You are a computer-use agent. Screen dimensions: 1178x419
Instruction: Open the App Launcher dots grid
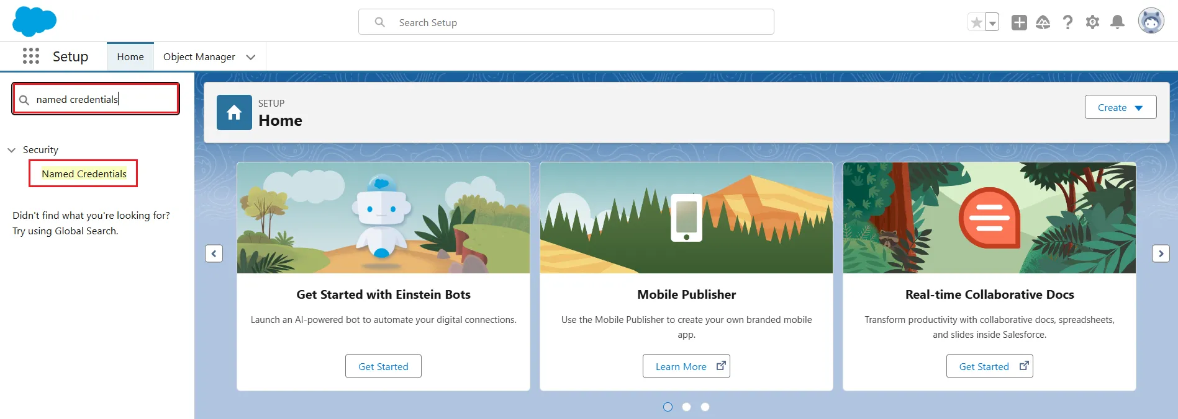(31, 56)
